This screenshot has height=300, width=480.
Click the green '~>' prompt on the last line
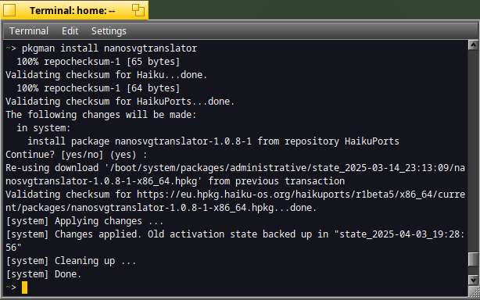click(x=11, y=287)
